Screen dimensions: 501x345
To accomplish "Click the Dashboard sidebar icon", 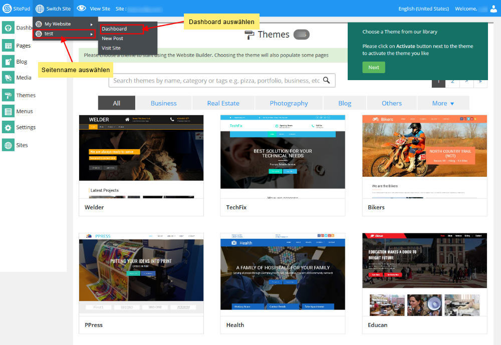I will [8, 28].
